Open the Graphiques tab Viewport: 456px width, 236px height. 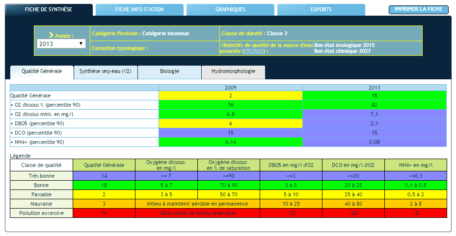coord(230,9)
